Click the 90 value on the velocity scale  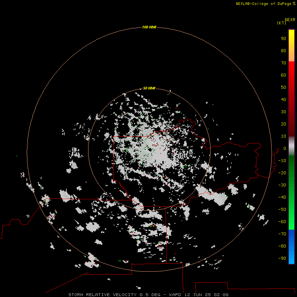[x=283, y=39]
